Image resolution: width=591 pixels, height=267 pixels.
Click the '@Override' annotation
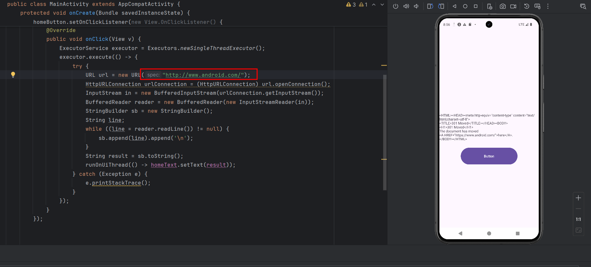pyautogui.click(x=61, y=30)
